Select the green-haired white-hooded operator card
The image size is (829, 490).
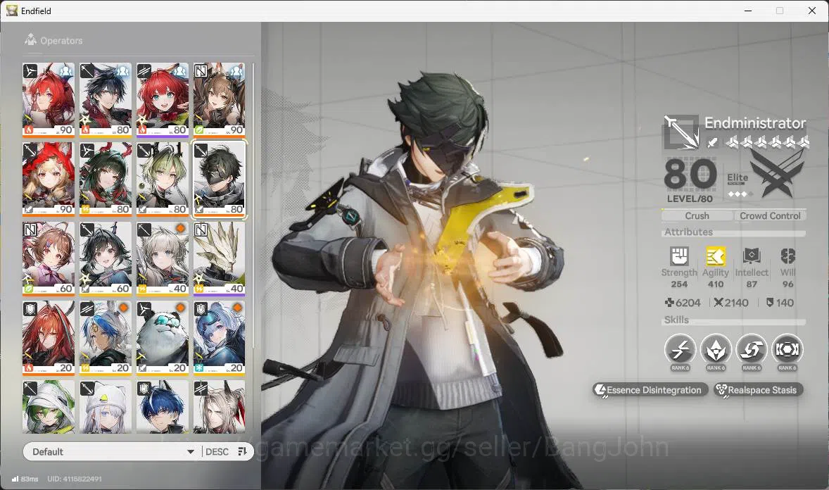(x=48, y=407)
